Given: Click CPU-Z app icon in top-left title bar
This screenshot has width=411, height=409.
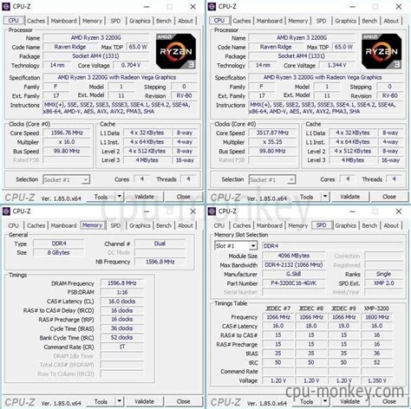Looking at the screenshot, I should click(6, 6).
